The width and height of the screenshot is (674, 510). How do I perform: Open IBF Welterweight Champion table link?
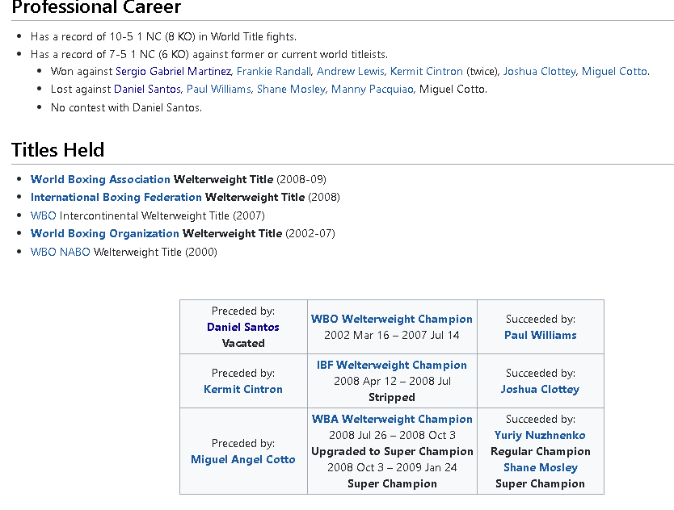coord(392,365)
